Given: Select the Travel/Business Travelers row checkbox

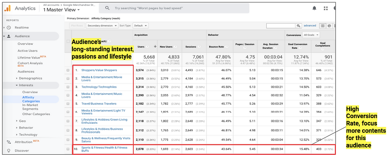Looking at the screenshot, I should coord(68,103).
